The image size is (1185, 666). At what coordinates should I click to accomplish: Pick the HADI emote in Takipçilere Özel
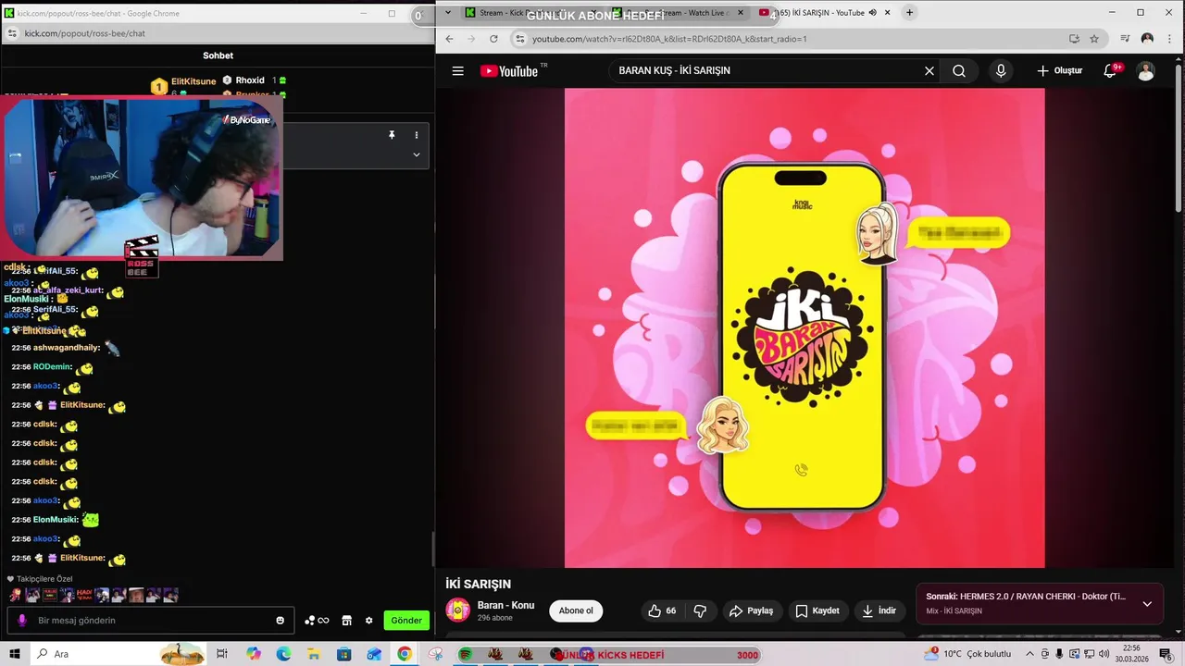tap(84, 595)
